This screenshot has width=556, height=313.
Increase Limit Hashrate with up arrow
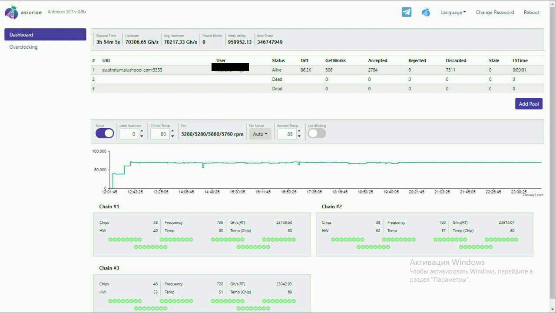pos(142,131)
